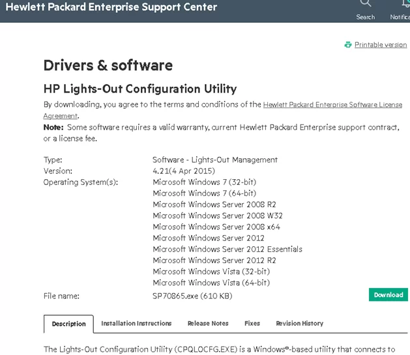Click the Software - Lights-Out Management type value

click(215, 160)
